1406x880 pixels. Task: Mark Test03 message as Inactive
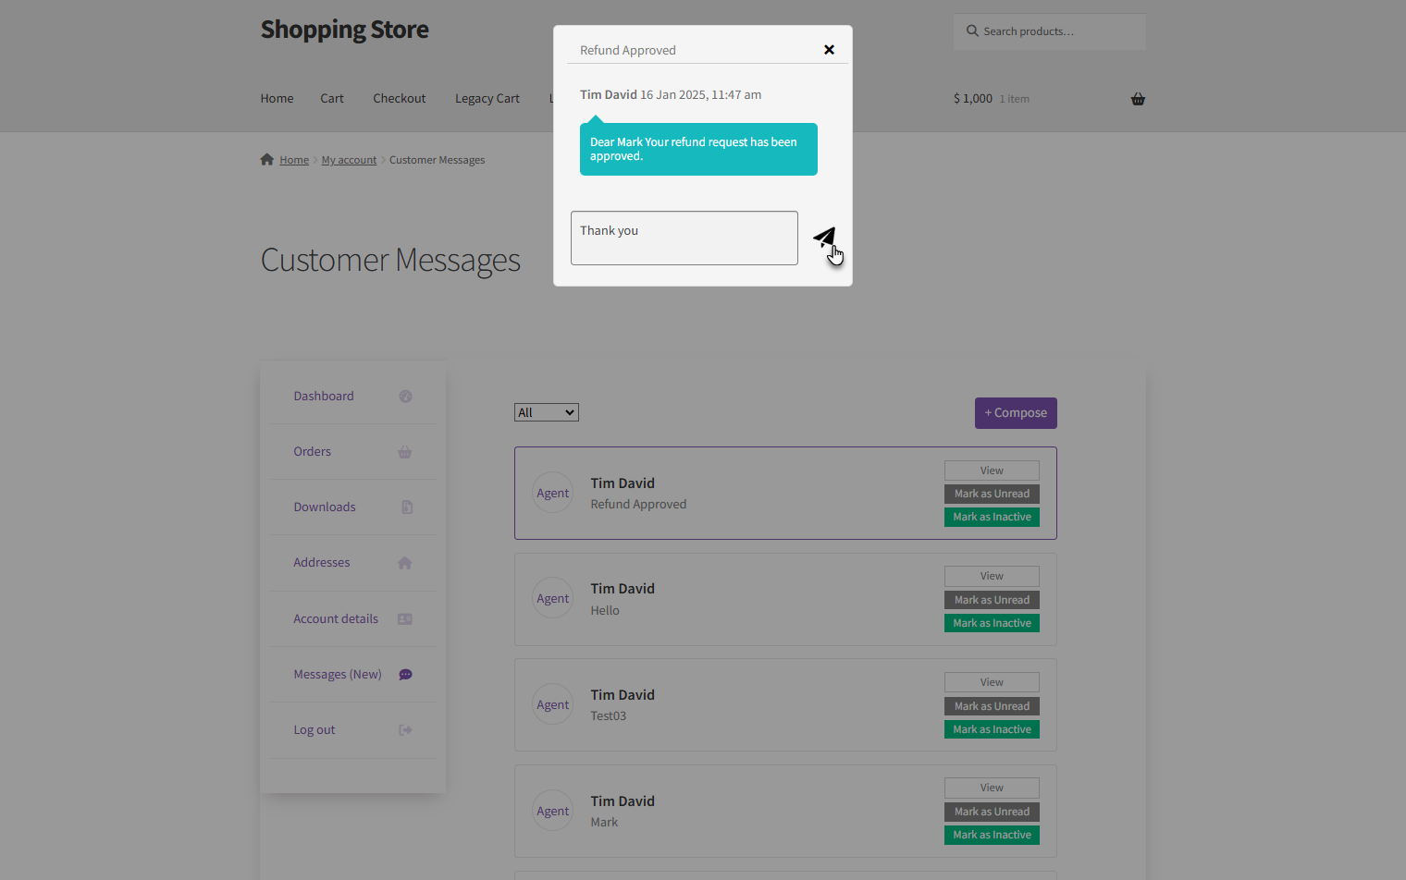pyautogui.click(x=992, y=729)
